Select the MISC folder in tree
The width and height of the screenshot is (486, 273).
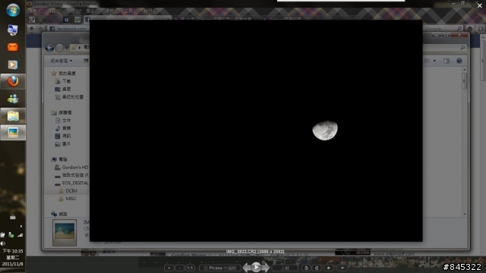pyautogui.click(x=71, y=199)
